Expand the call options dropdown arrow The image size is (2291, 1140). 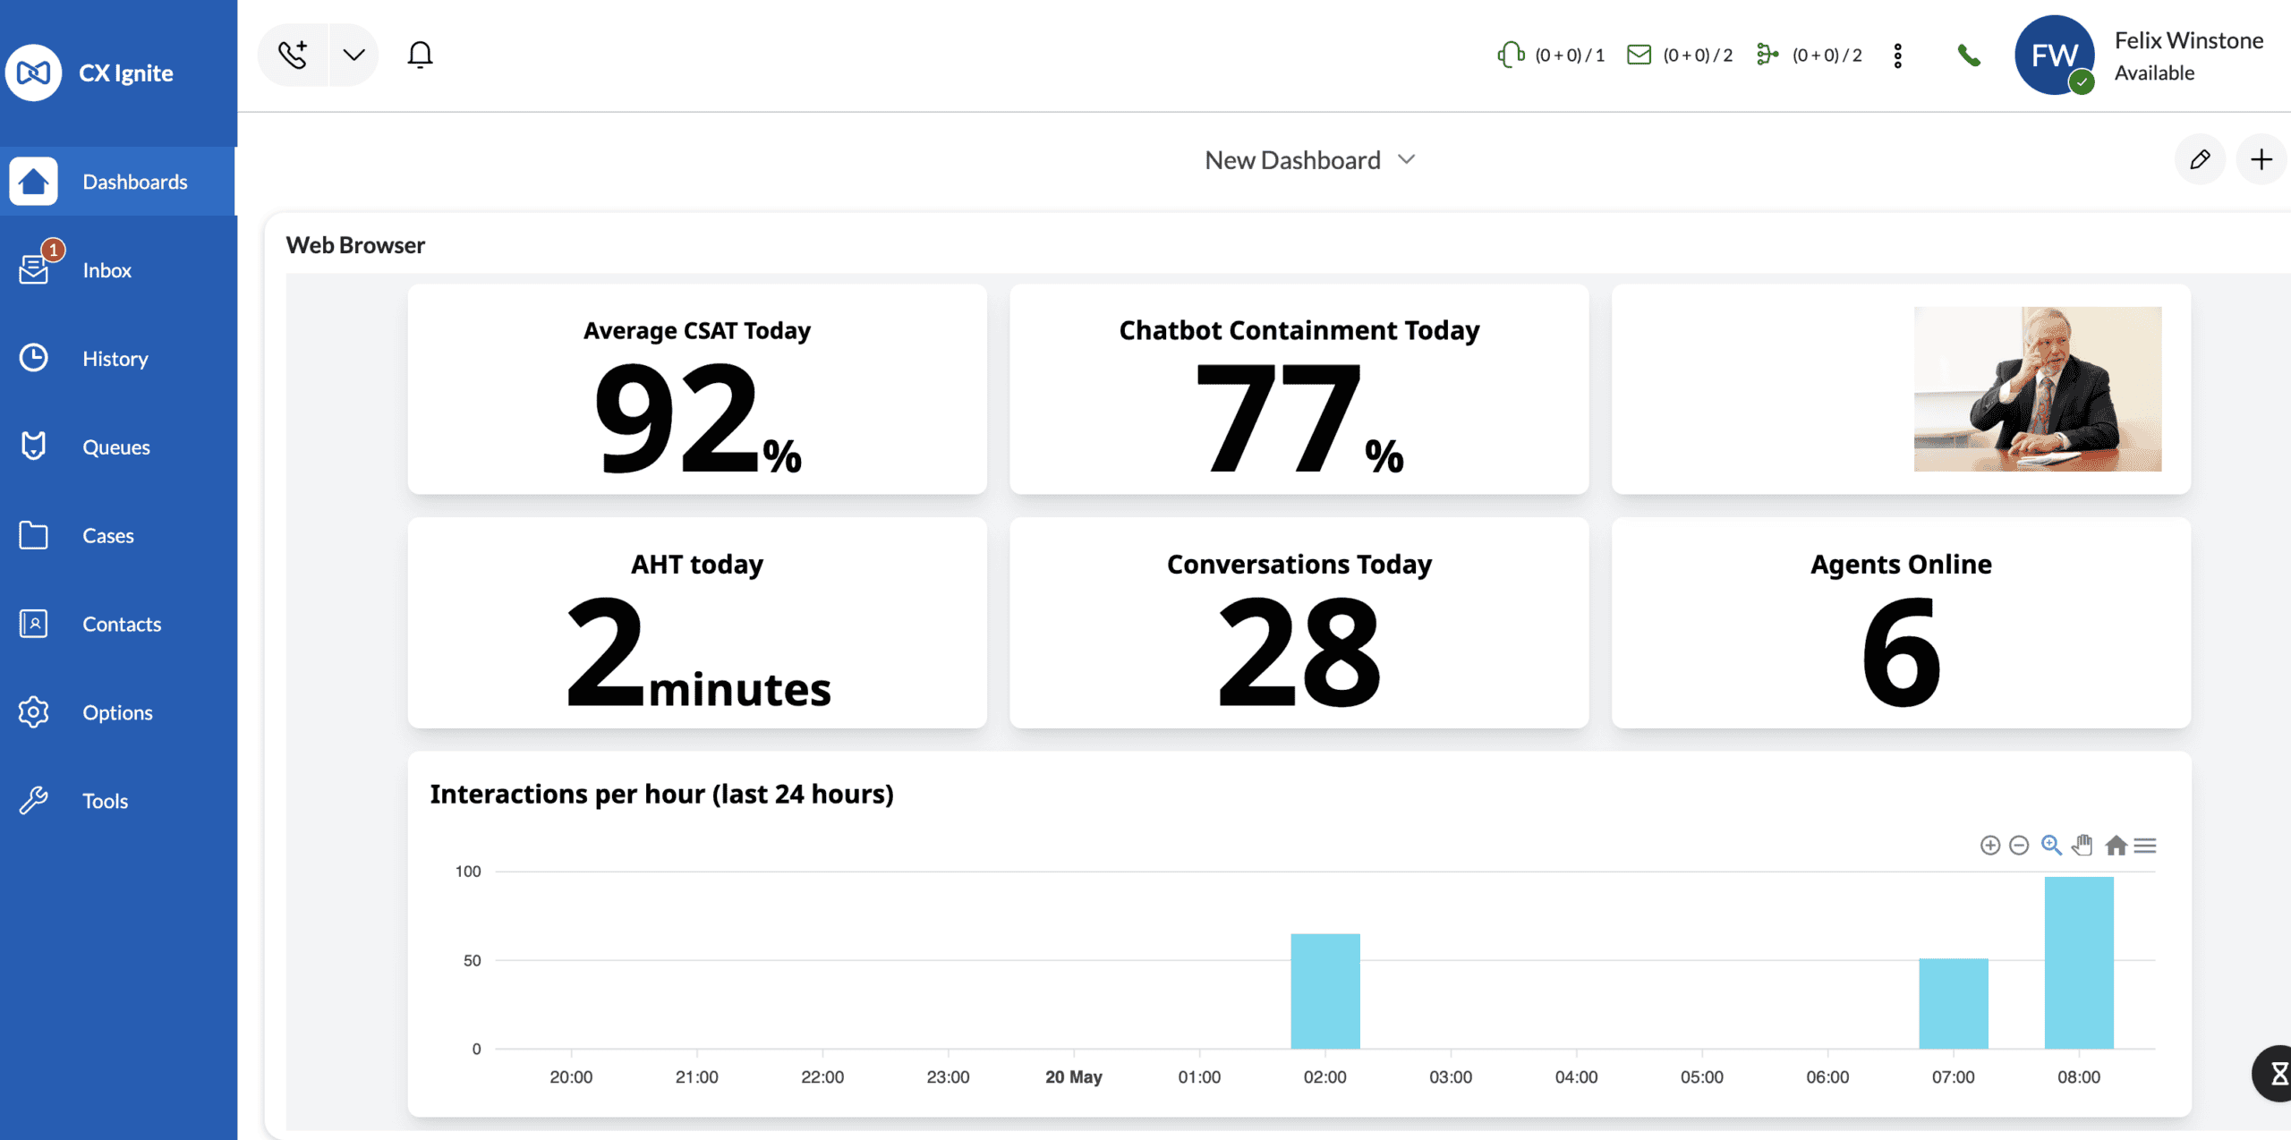point(354,55)
